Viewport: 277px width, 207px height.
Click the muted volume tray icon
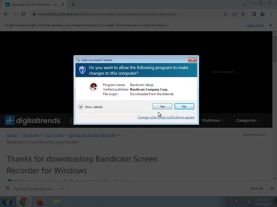(249, 202)
